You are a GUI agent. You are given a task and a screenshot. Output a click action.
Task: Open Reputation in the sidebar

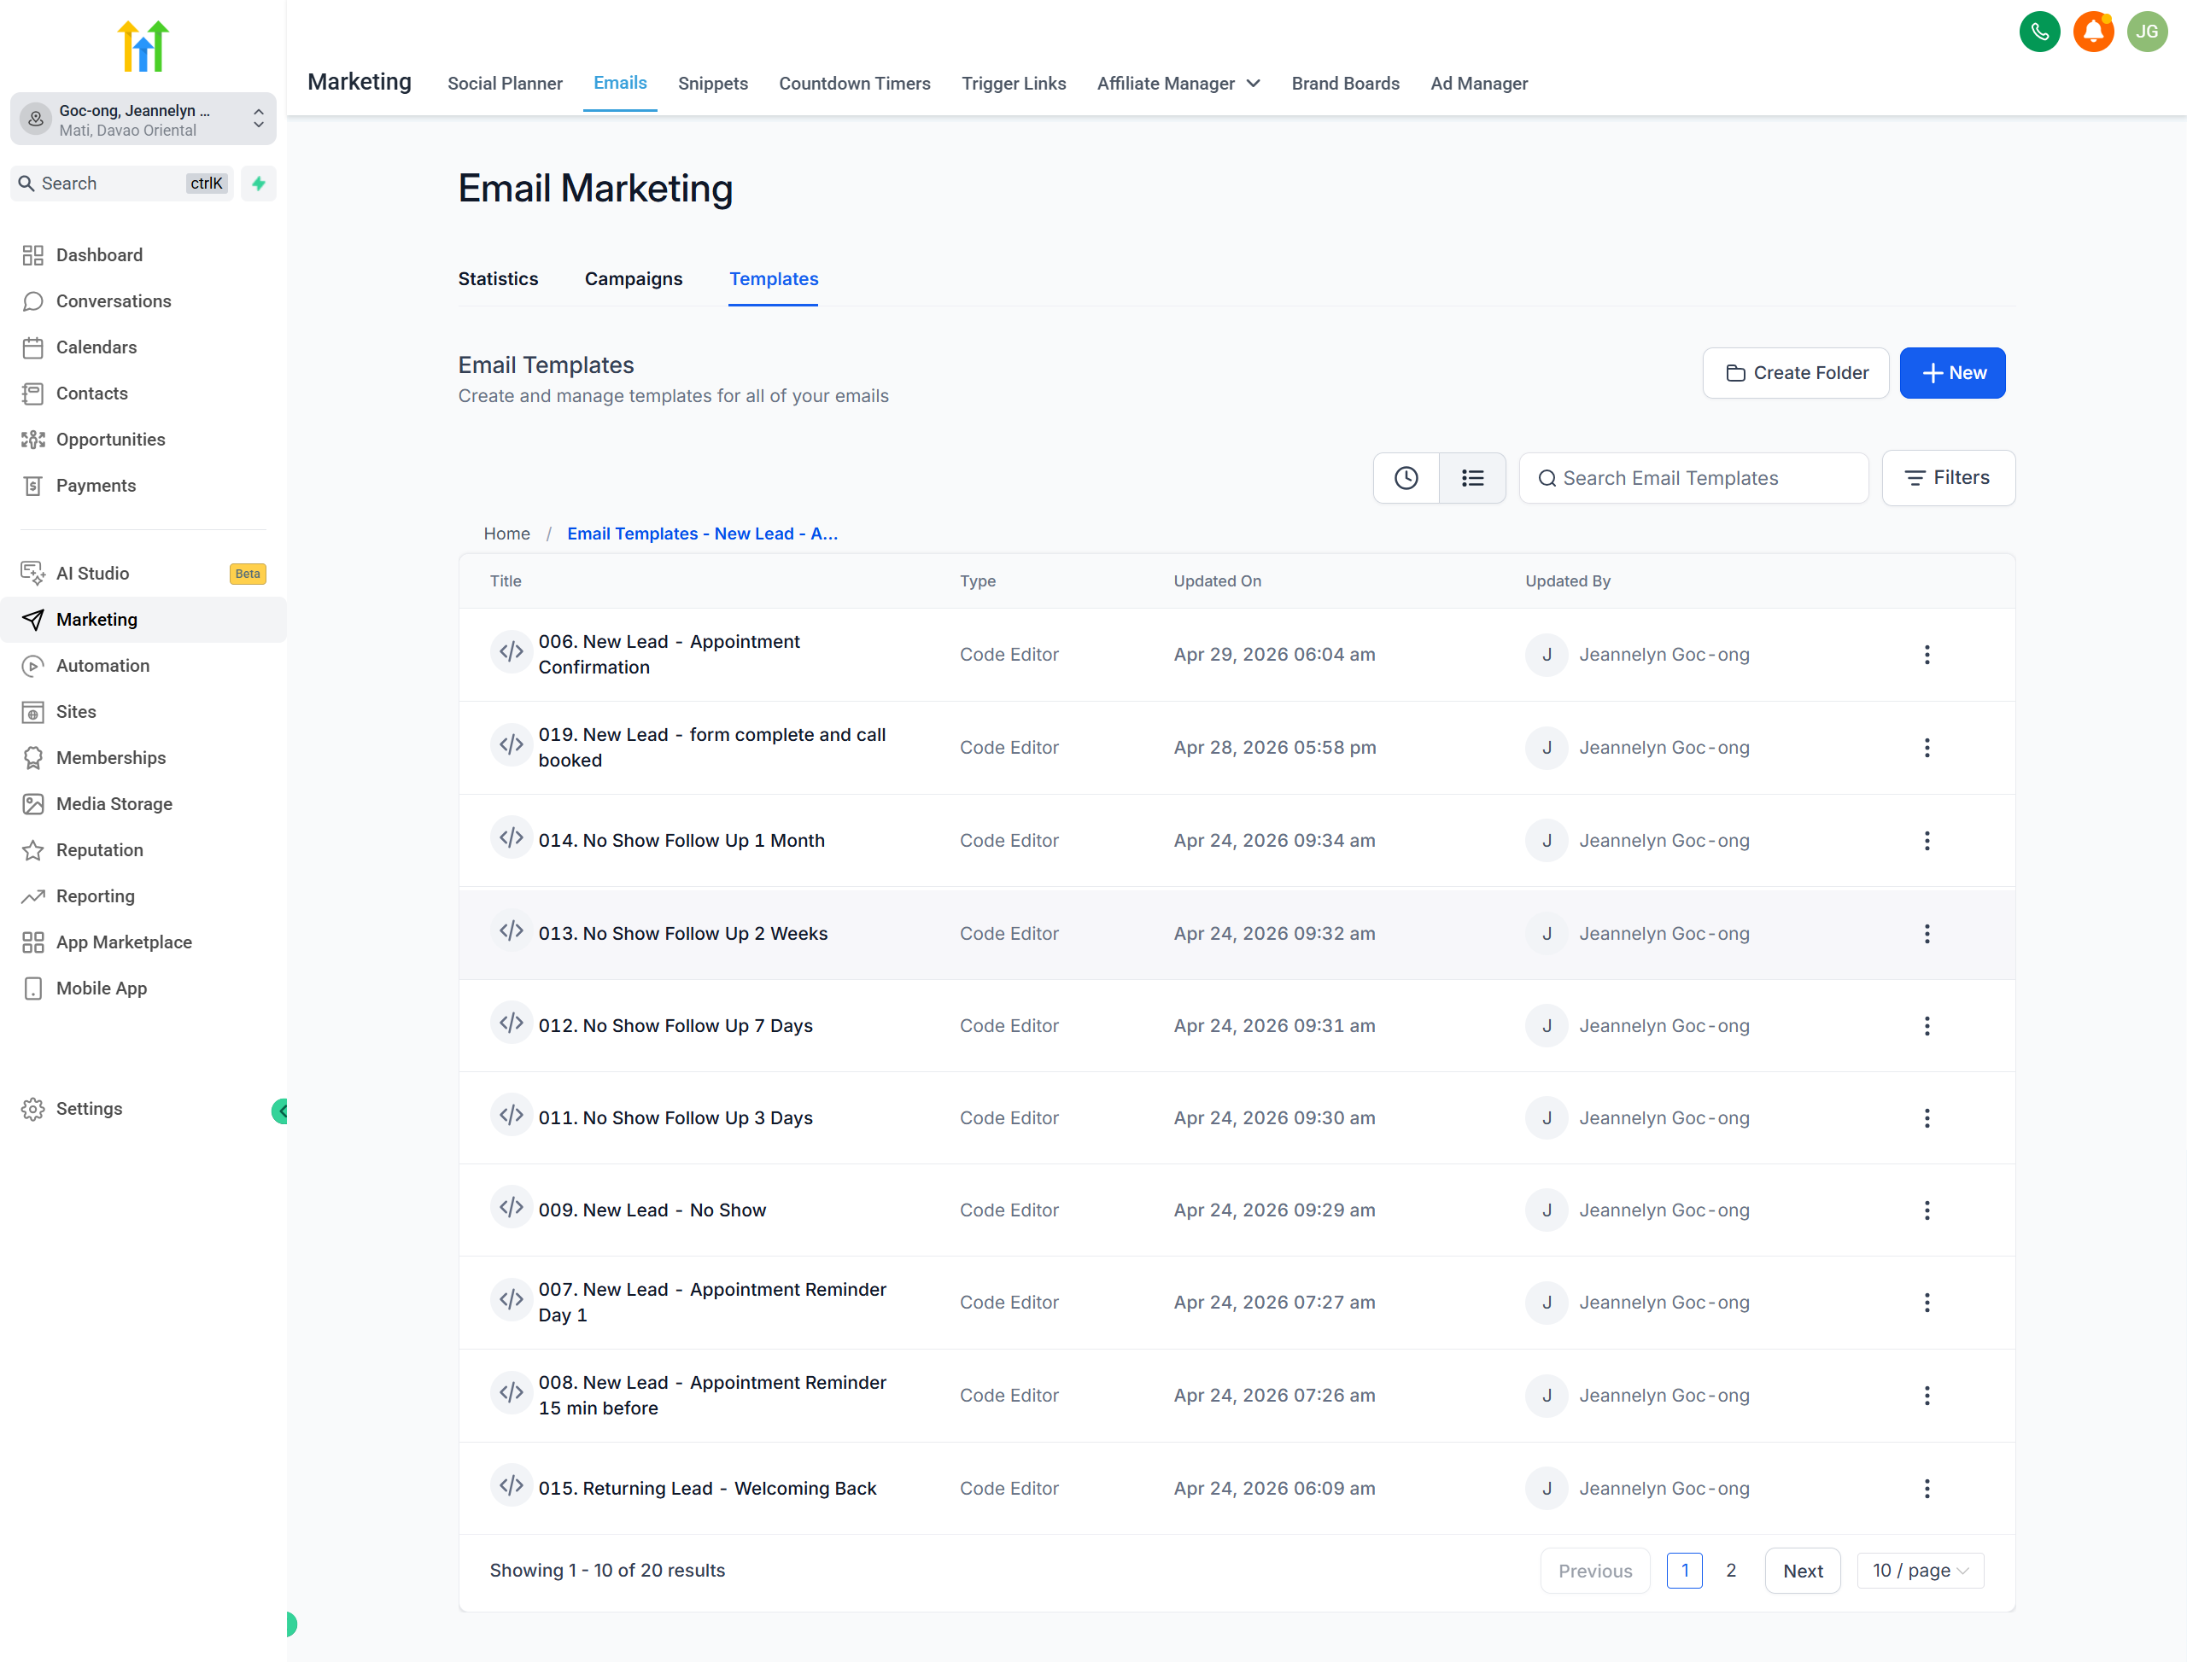[143, 850]
